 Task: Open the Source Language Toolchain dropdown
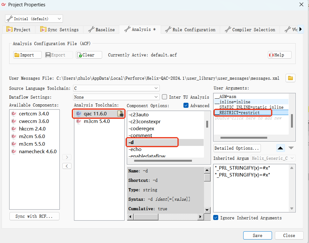[x=116, y=88]
